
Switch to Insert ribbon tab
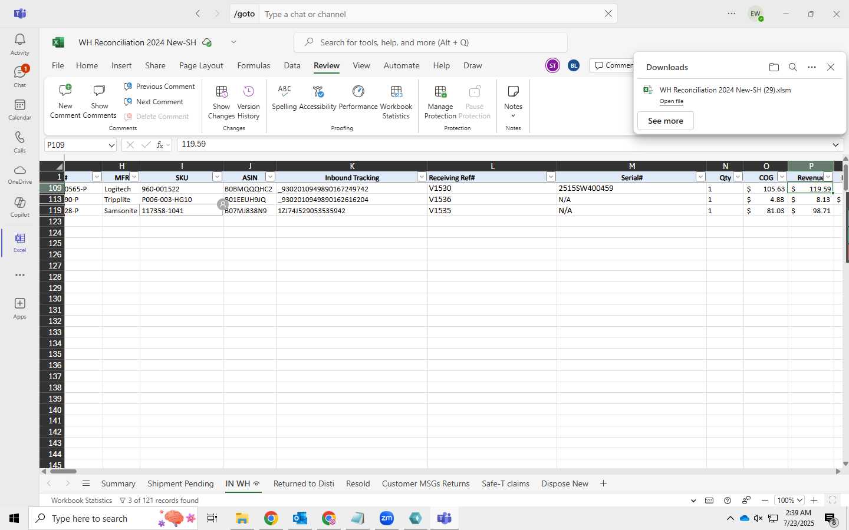(121, 65)
